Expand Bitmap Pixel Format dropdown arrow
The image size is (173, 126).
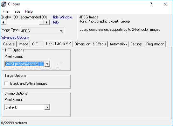click(47, 107)
